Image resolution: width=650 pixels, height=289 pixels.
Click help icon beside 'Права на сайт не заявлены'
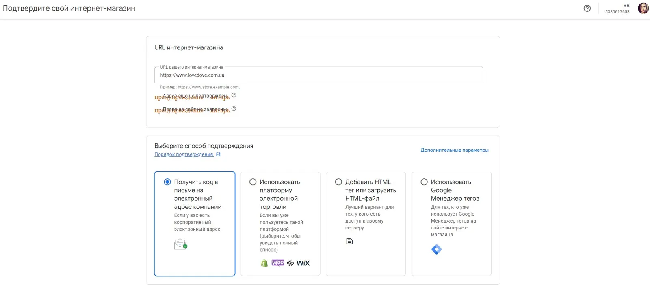(x=234, y=109)
